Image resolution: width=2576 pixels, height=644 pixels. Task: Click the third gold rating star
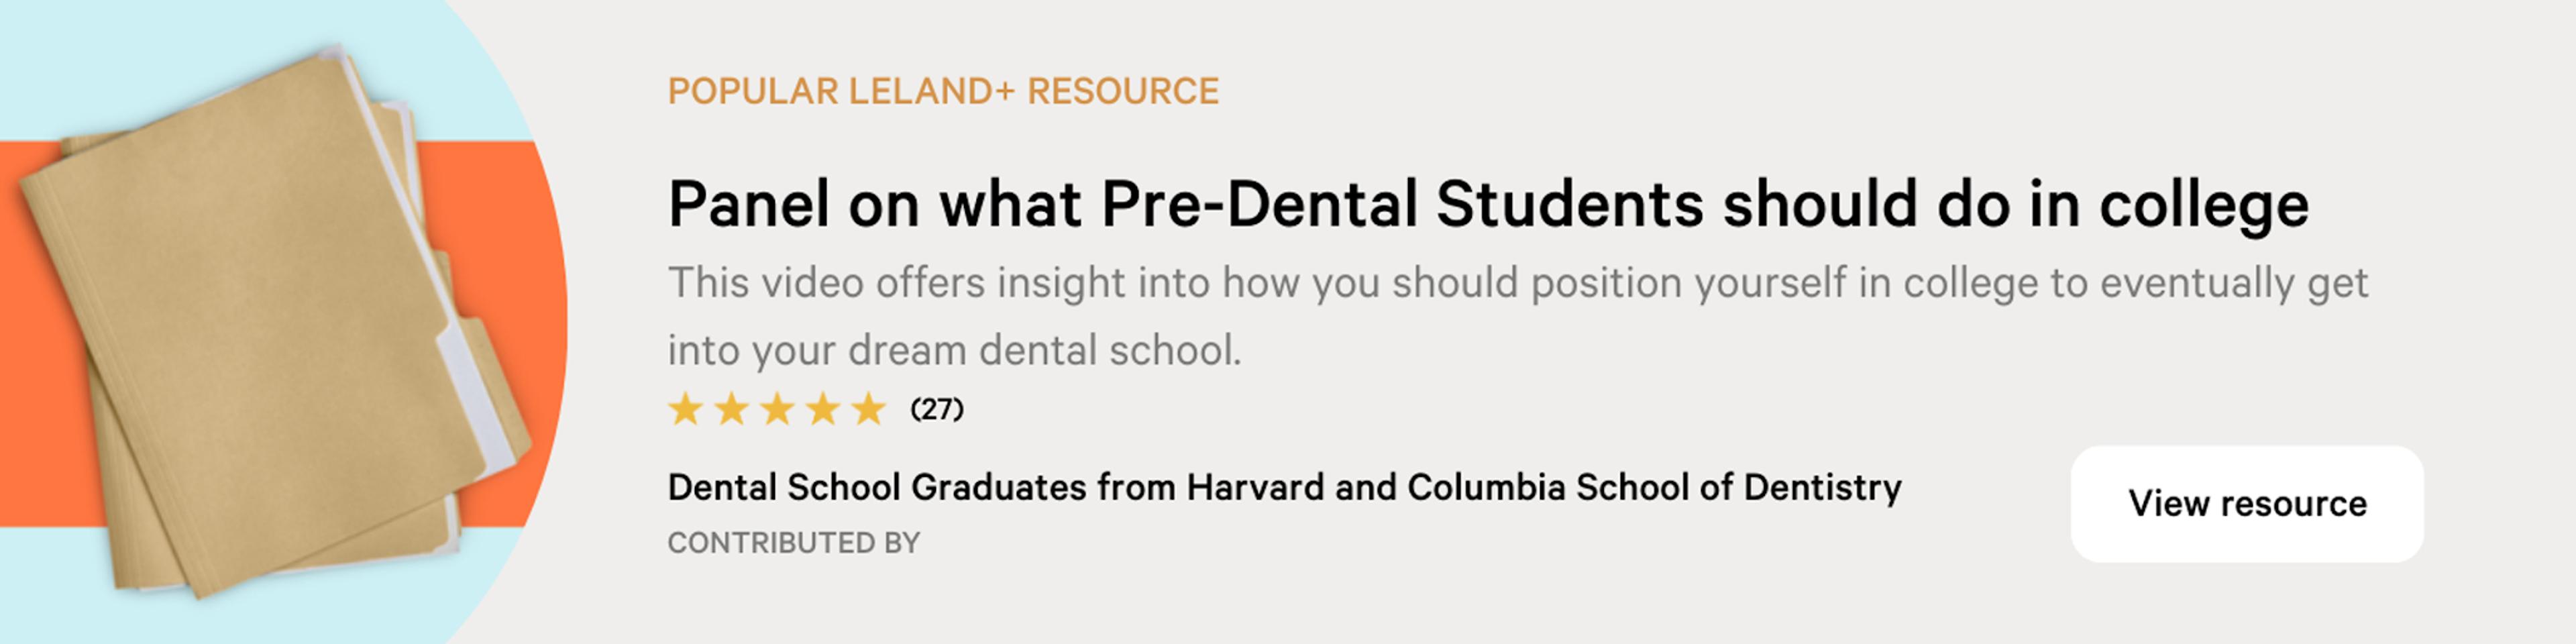click(x=778, y=409)
